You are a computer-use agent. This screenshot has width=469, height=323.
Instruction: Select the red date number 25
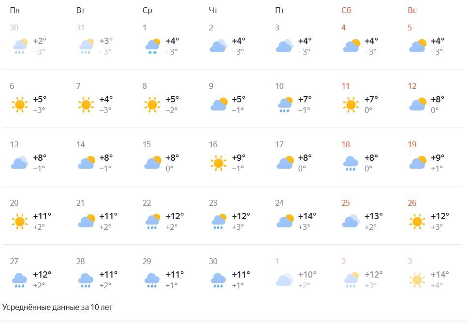tap(346, 203)
